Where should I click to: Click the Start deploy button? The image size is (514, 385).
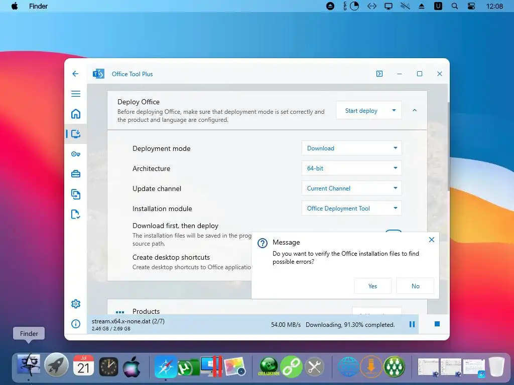coord(361,111)
